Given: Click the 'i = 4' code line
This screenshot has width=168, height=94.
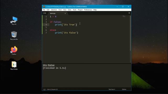Looking at the screenshot, I should 53,16.
